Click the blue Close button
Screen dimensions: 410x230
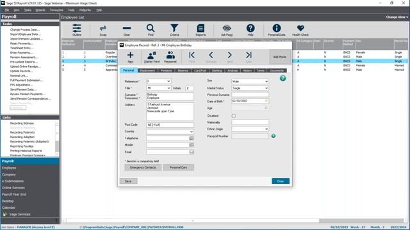coord(281,181)
